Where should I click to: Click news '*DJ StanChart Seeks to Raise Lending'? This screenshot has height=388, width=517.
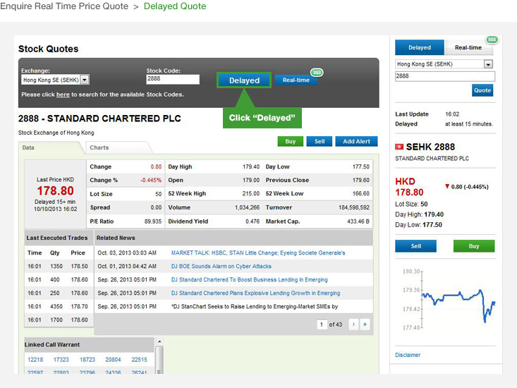255,307
